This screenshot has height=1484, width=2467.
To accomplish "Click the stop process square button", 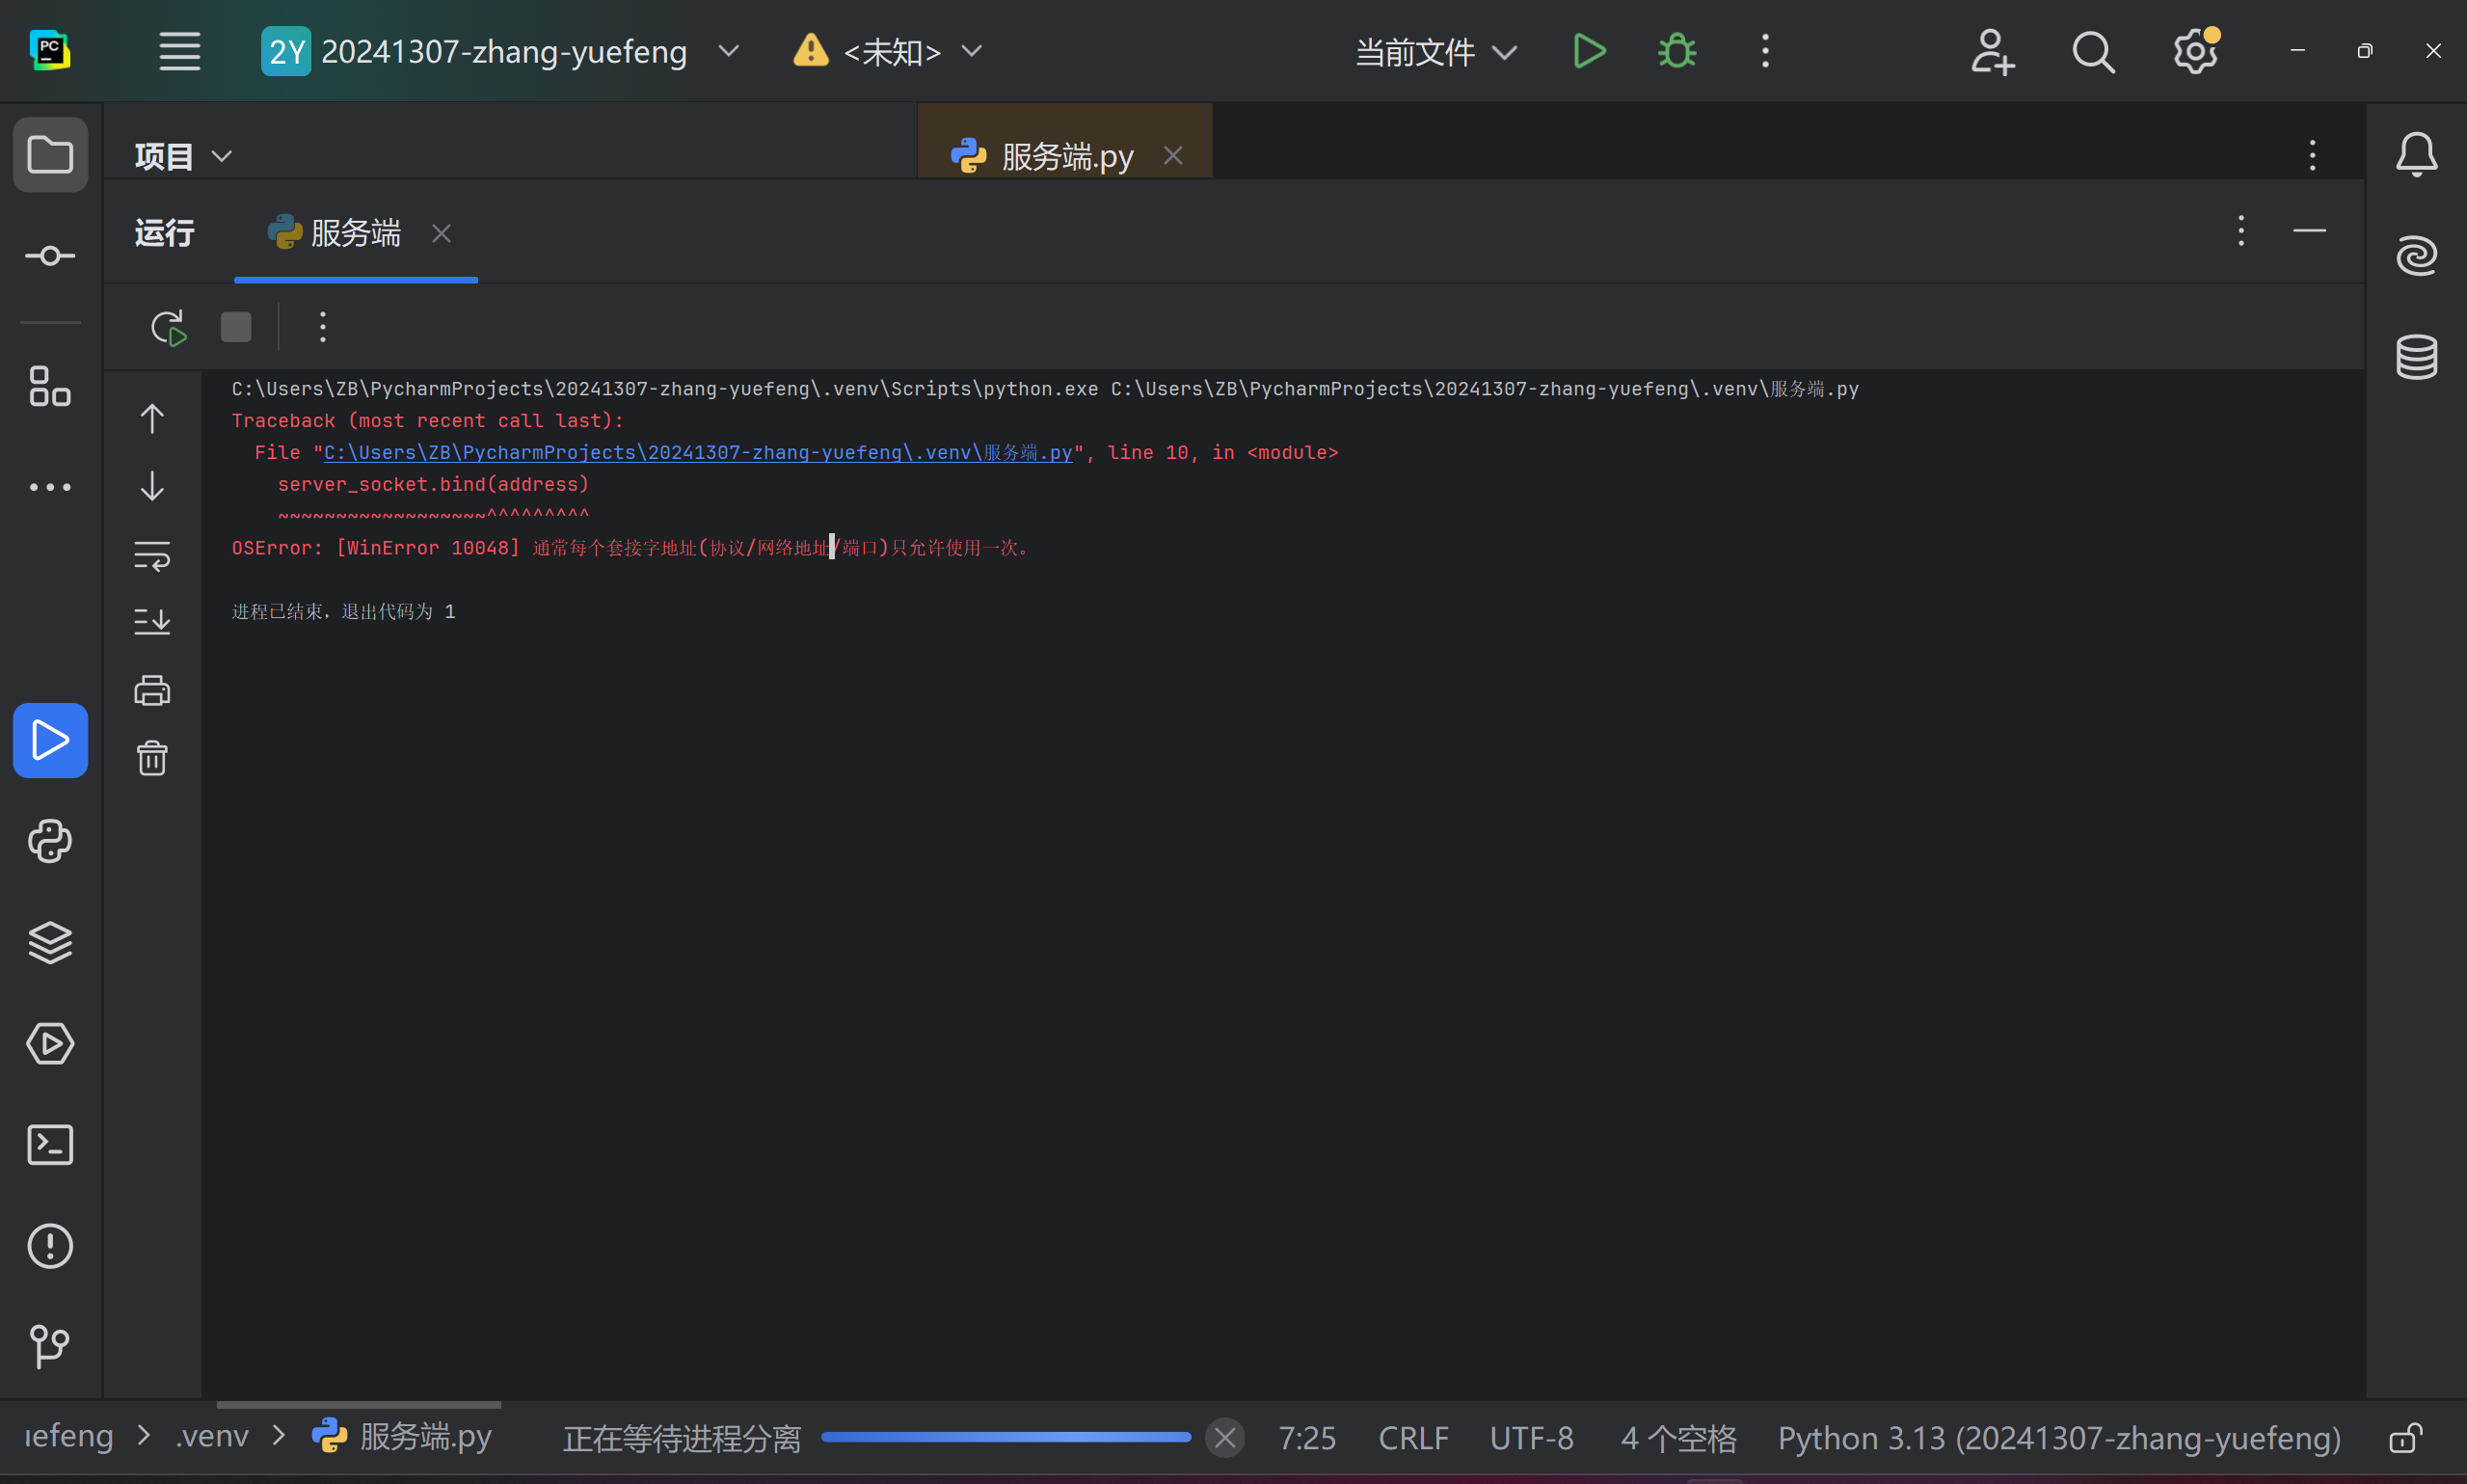I will coord(236,327).
